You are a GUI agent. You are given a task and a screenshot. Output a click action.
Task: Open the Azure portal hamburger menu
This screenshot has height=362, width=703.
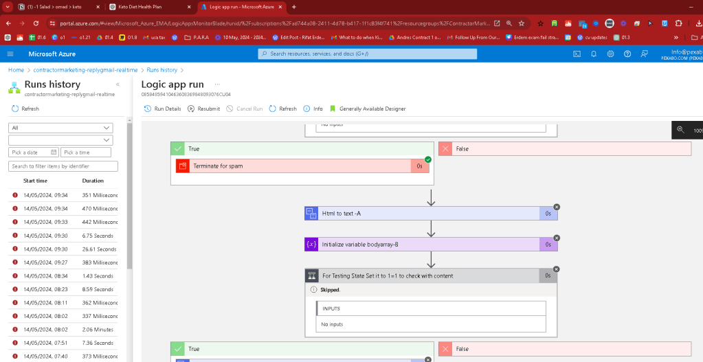pyautogui.click(x=10, y=54)
